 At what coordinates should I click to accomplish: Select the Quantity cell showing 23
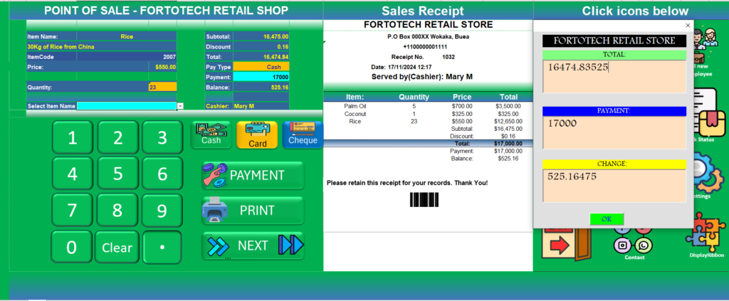[162, 87]
